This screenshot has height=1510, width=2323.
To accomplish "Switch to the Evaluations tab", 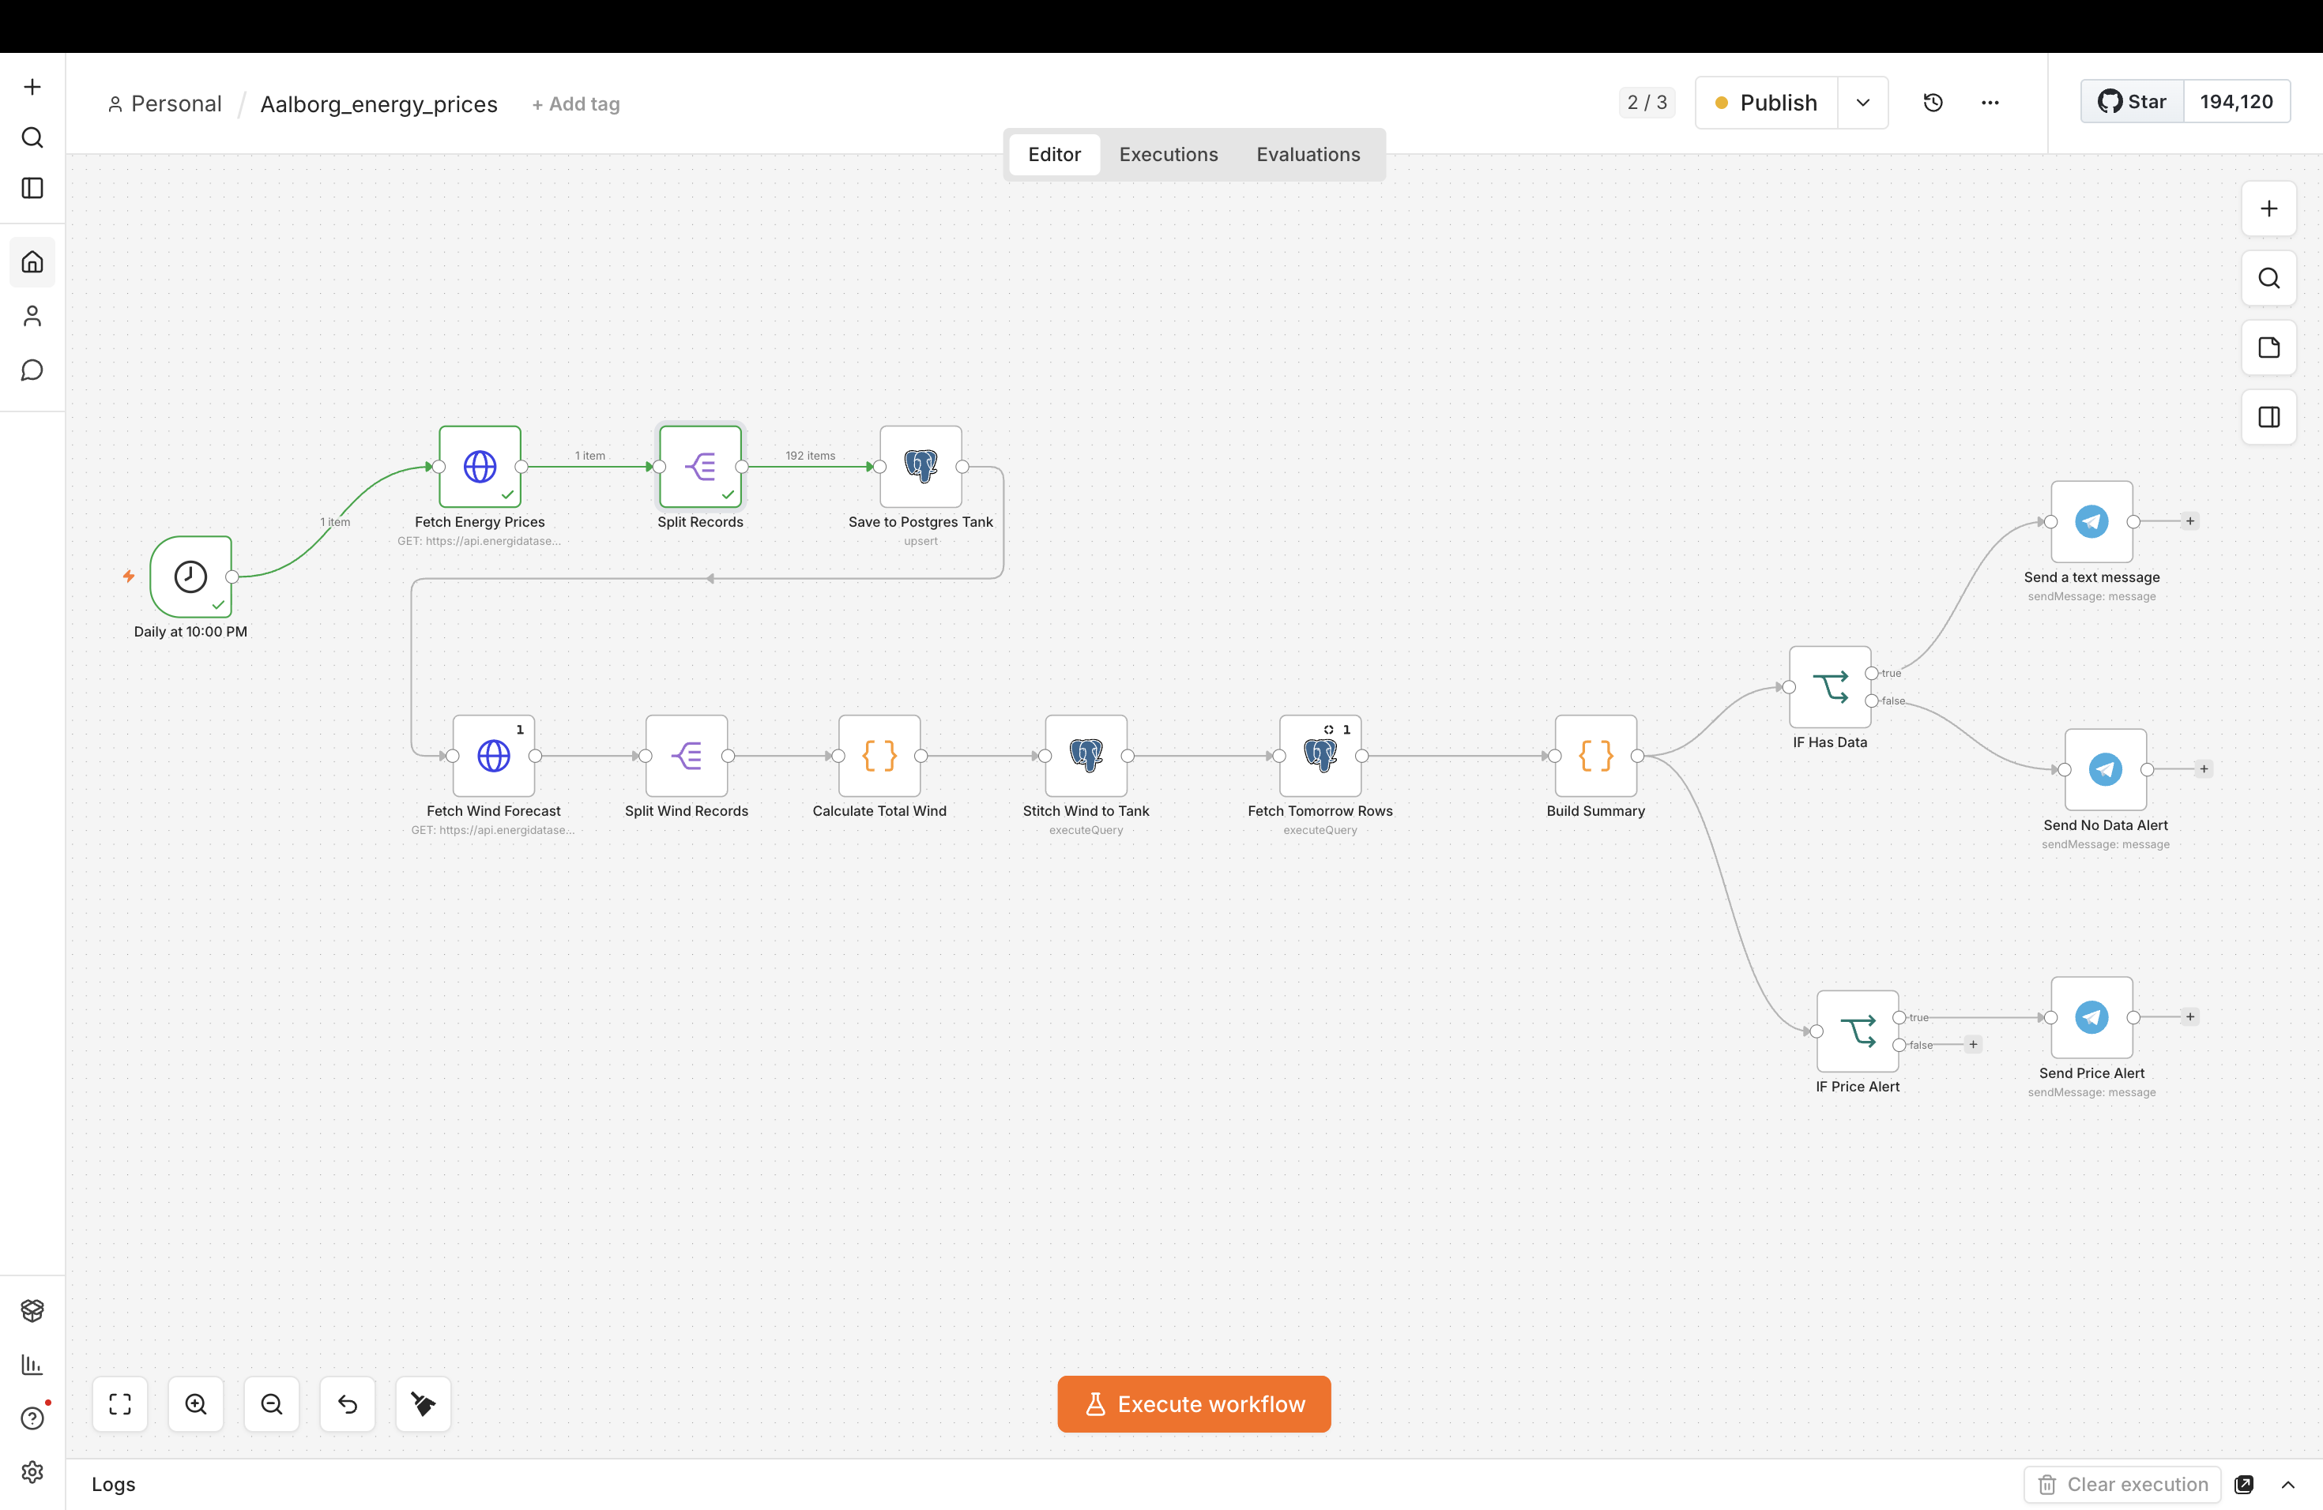I will click(x=1308, y=154).
